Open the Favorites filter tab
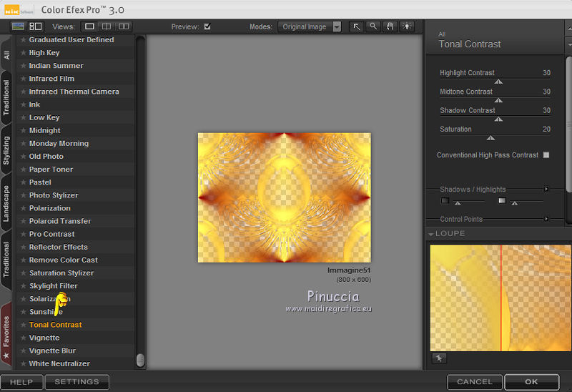The image size is (572, 392). [x=6, y=333]
